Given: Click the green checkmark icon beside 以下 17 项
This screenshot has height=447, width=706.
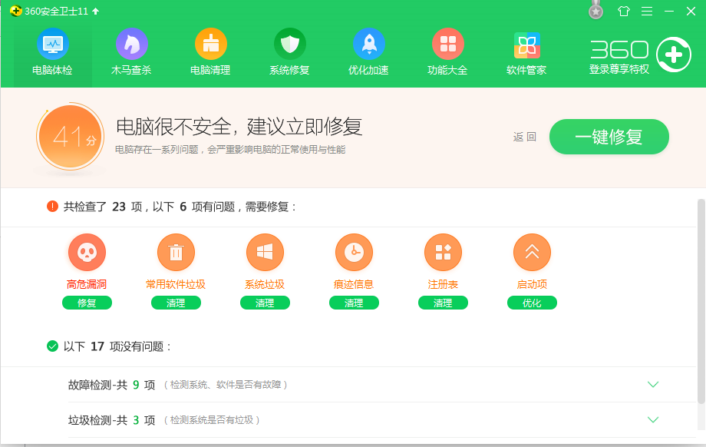Looking at the screenshot, I should (x=52, y=346).
